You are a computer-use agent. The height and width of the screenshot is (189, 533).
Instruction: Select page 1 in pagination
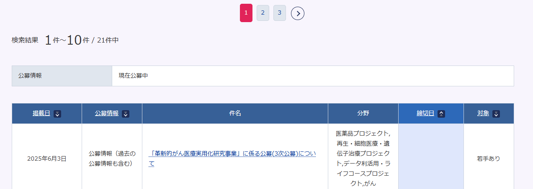click(246, 13)
